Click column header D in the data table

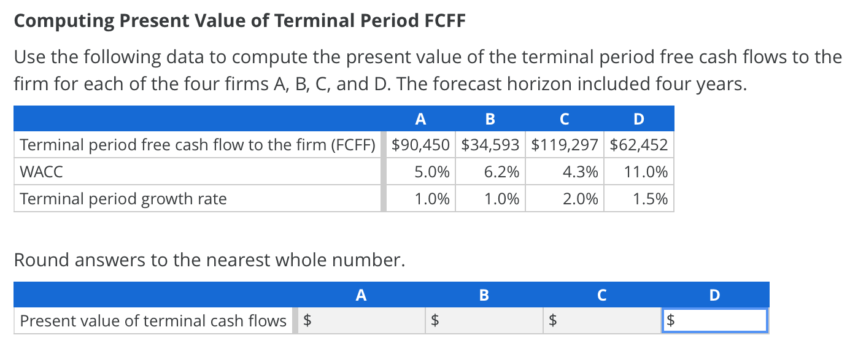638,119
